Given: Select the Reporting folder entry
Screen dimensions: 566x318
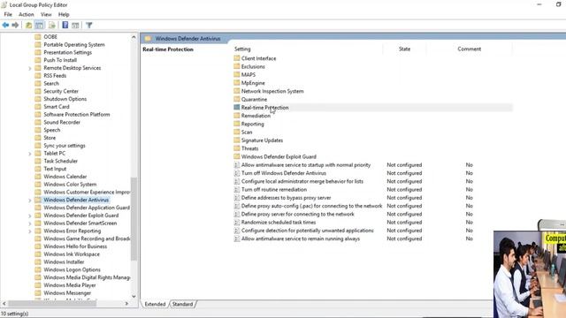Looking at the screenshot, I should 252,124.
